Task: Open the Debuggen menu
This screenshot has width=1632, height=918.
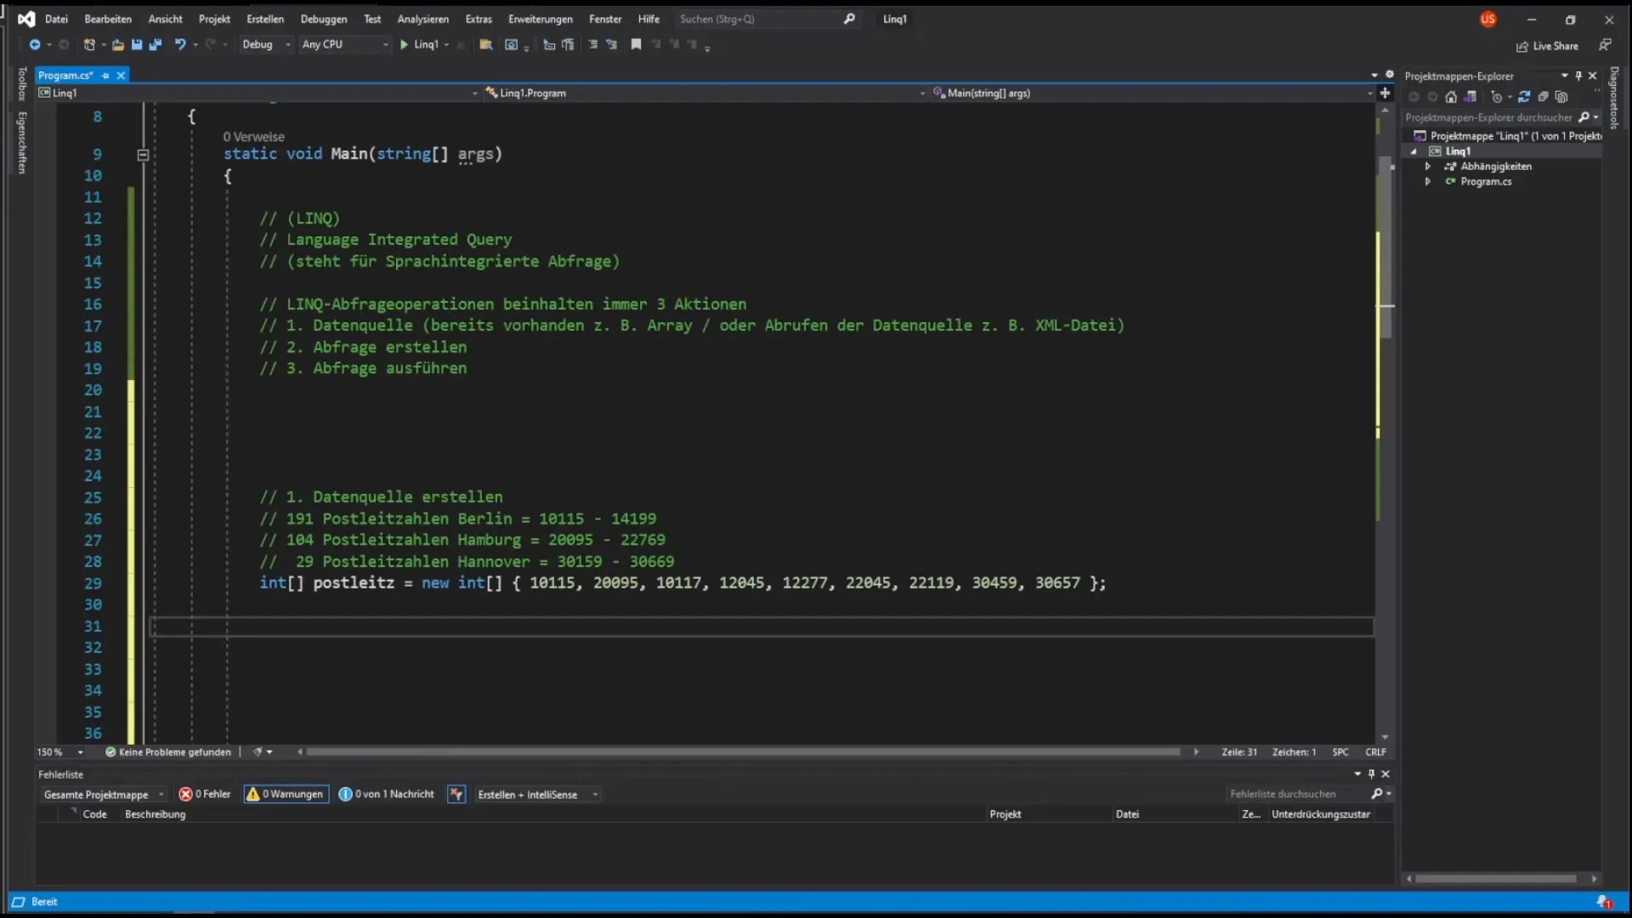Action: point(324,19)
